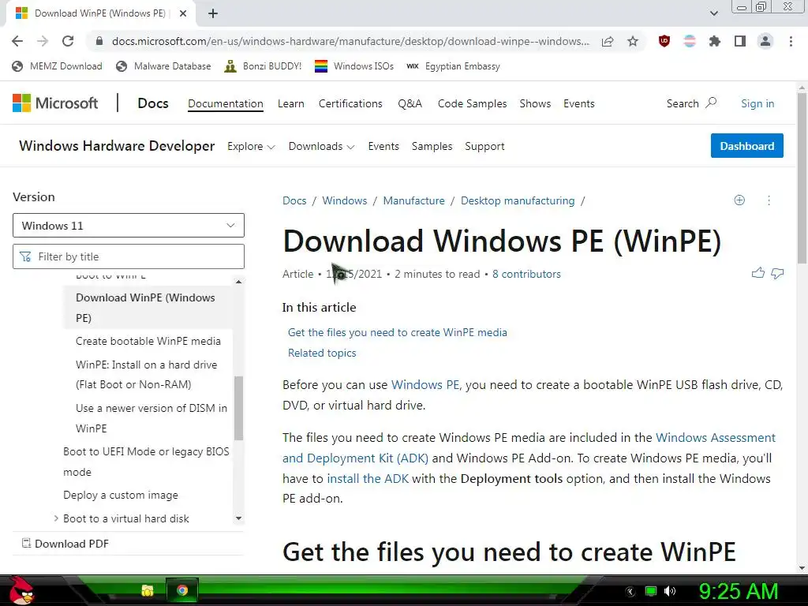Click the blue Dashboard button
Viewport: 808px width, 606px height.
(746, 146)
